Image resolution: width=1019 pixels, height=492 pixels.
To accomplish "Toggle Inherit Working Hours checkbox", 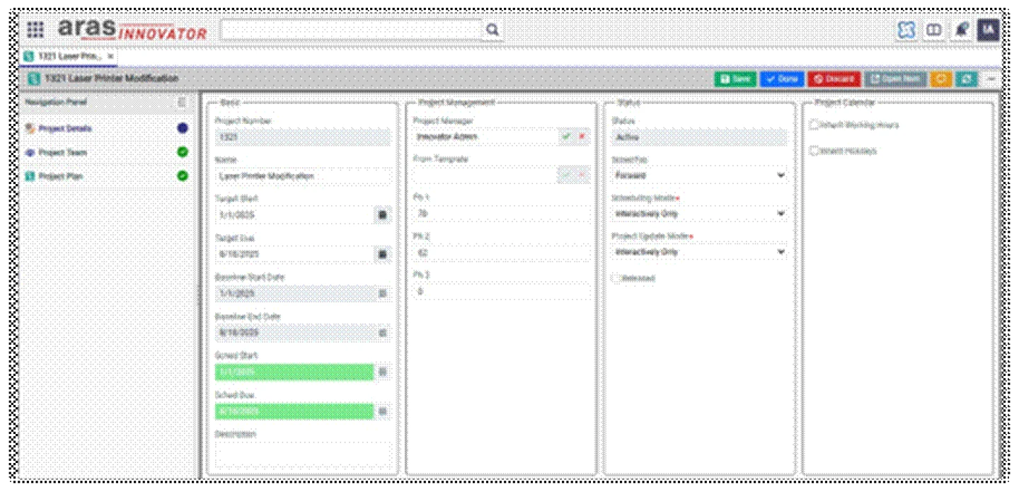I will click(814, 125).
